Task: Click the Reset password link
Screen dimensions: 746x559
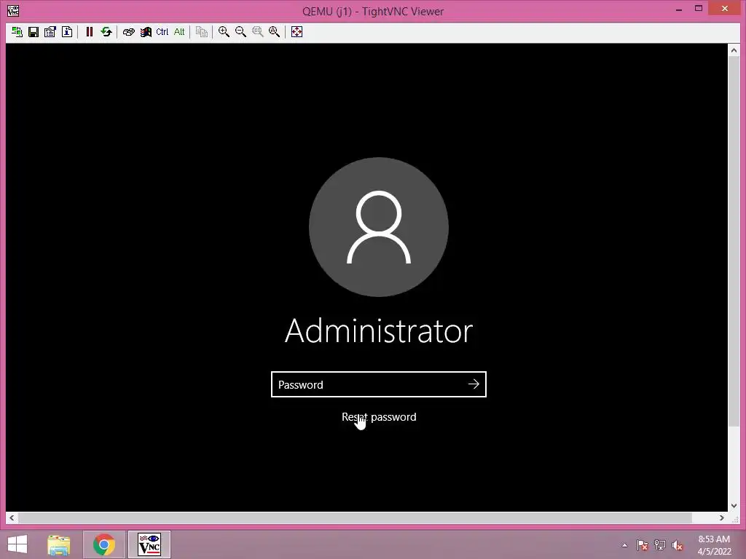Action: coord(379,417)
